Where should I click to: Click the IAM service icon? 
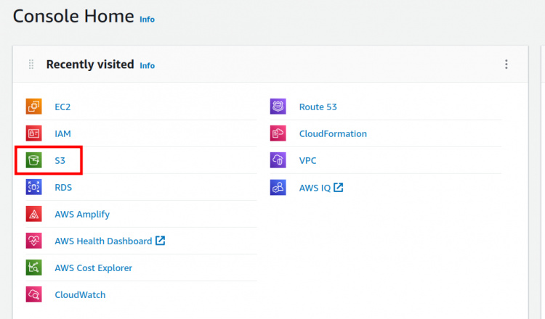[33, 133]
